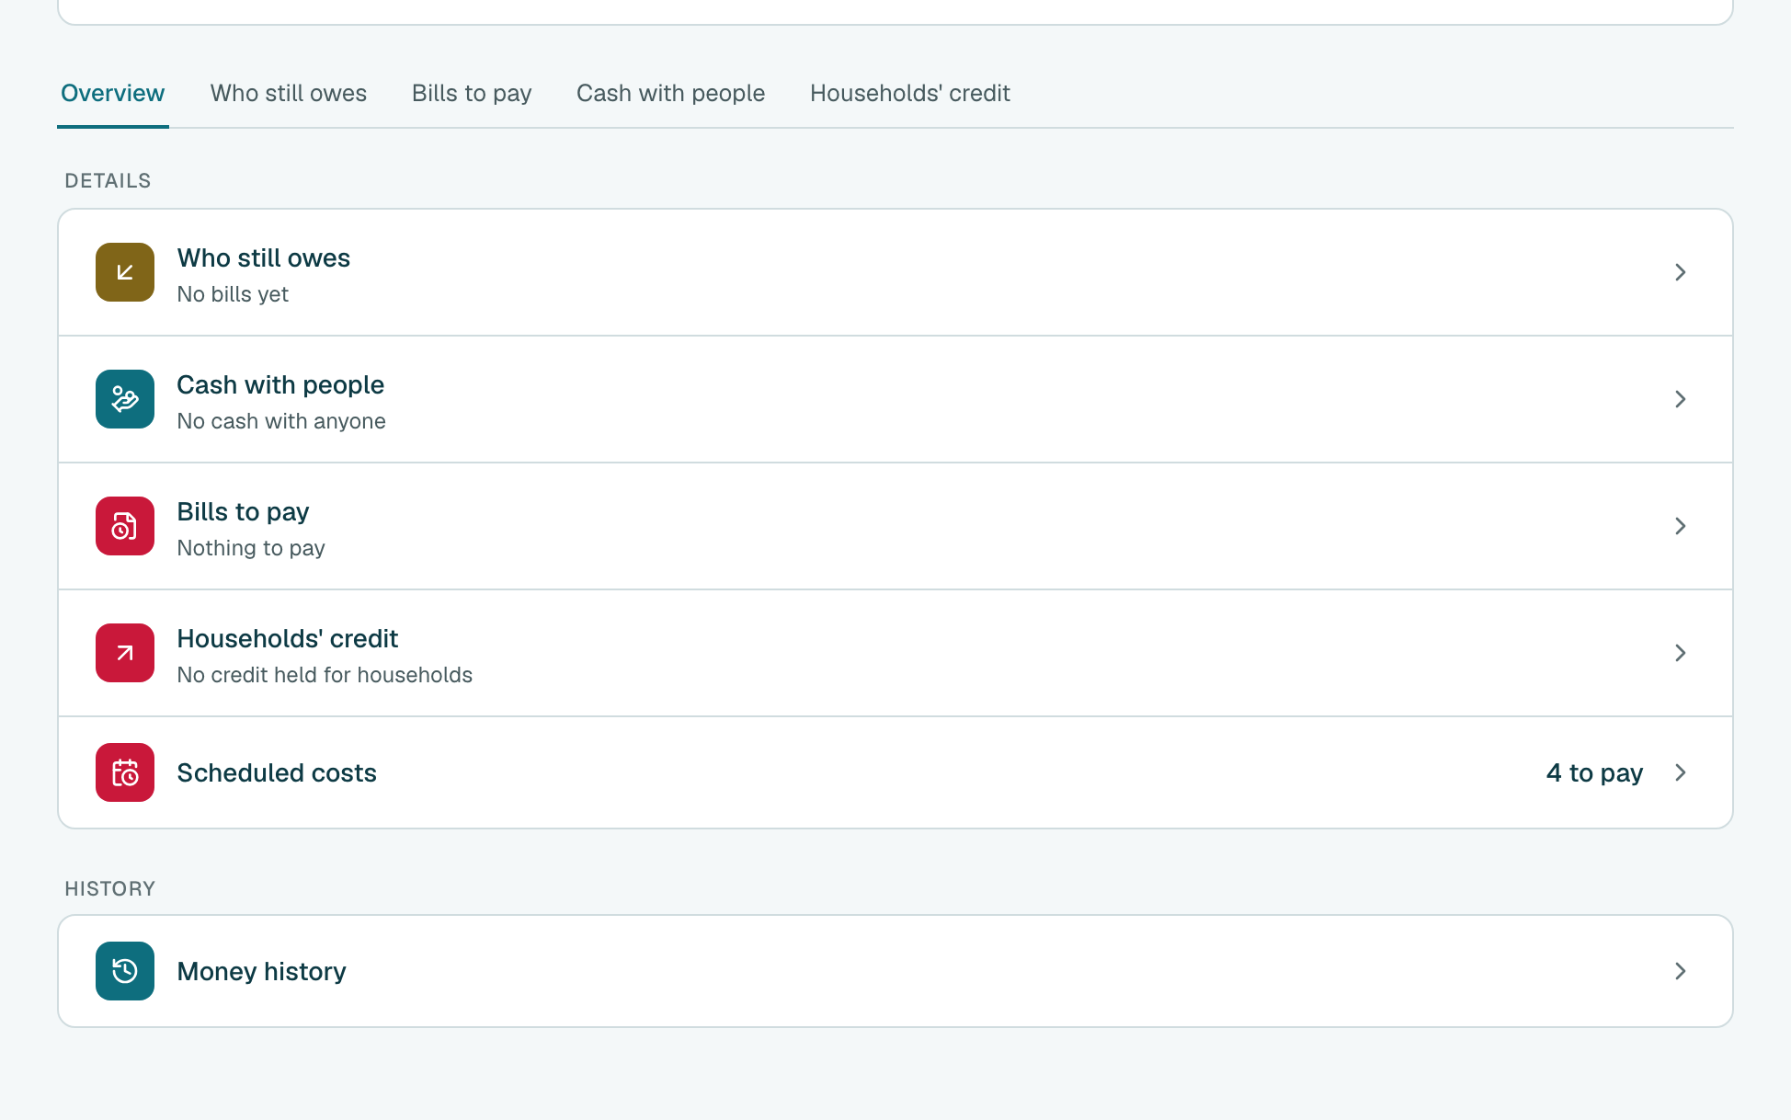Open Households' credit list title
The width and height of the screenshot is (1791, 1120).
click(x=287, y=638)
